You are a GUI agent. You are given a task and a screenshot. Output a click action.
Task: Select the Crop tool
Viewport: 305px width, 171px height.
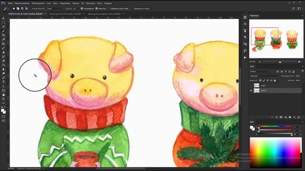3,35
